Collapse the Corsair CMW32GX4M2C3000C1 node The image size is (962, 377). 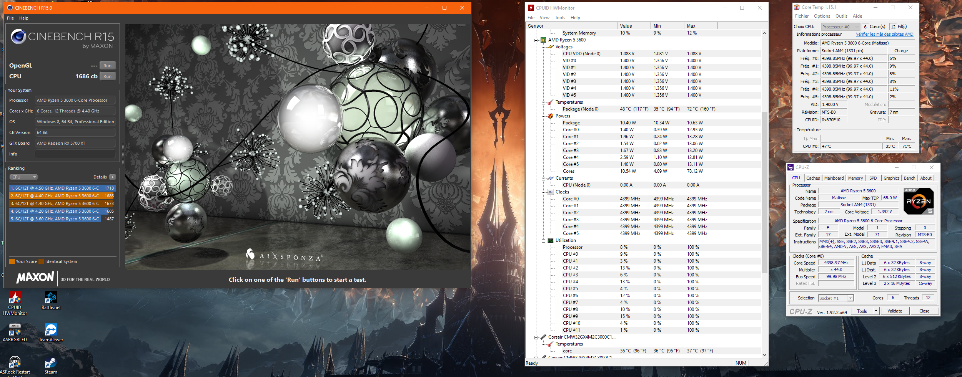[x=536, y=337]
